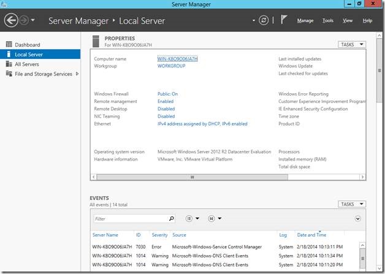
Task: Click the properties scroll left arrow
Action: pos(93,177)
